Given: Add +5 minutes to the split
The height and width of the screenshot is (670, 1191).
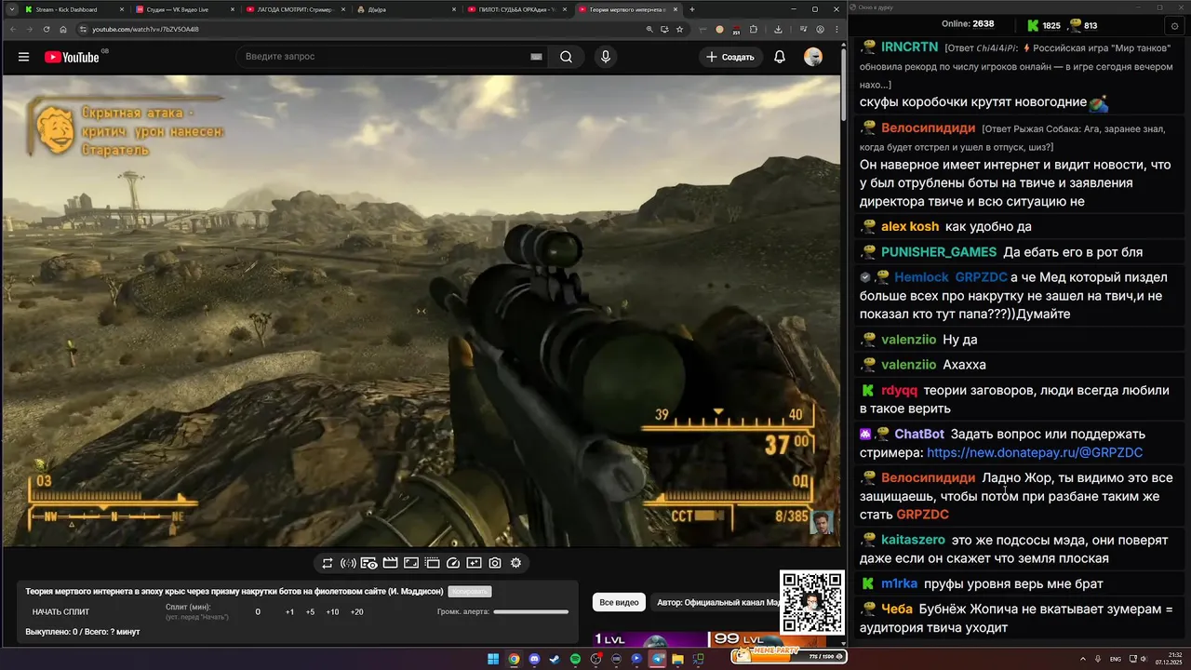Looking at the screenshot, I should pyautogui.click(x=310, y=612).
